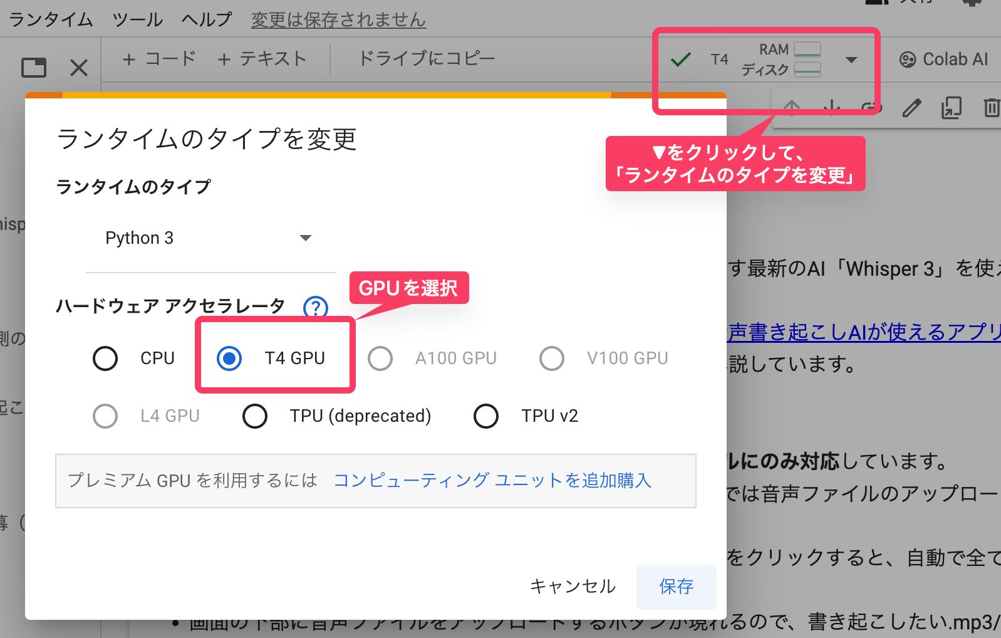This screenshot has width=1001, height=638.
Task: Click the mirror cell in tab icon
Action: (x=951, y=108)
